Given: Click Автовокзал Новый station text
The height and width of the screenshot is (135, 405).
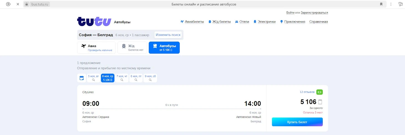Looking at the screenshot, I should [x=249, y=117].
